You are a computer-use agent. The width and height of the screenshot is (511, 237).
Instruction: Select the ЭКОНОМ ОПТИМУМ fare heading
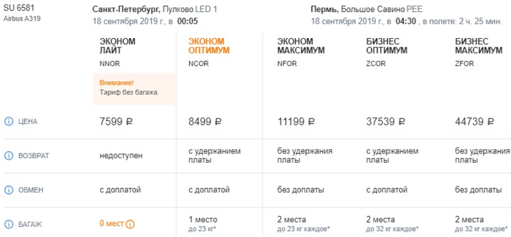(209, 46)
